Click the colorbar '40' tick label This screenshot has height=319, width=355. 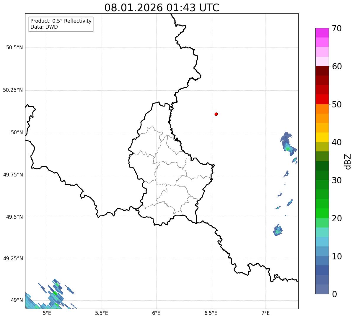click(337, 142)
